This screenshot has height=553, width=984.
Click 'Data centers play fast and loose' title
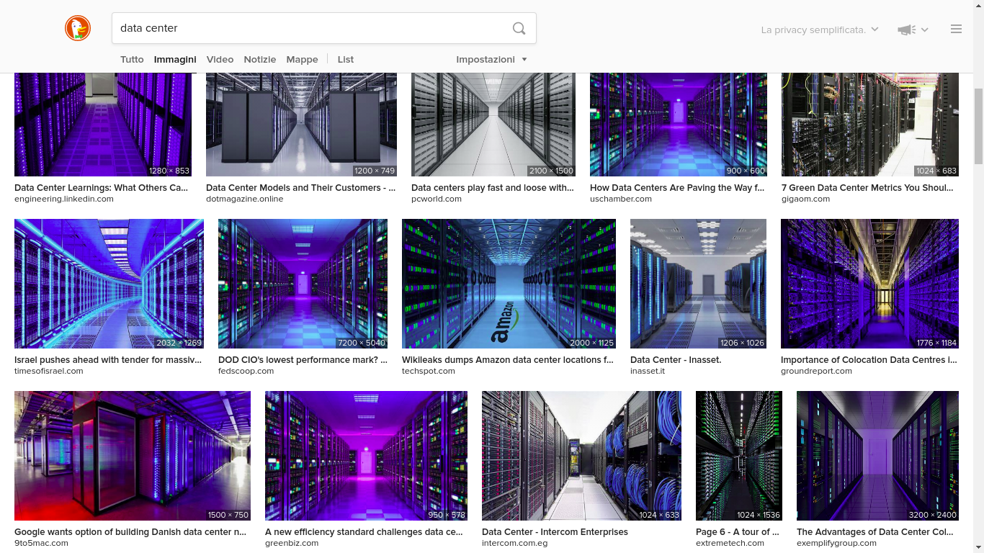493,187
